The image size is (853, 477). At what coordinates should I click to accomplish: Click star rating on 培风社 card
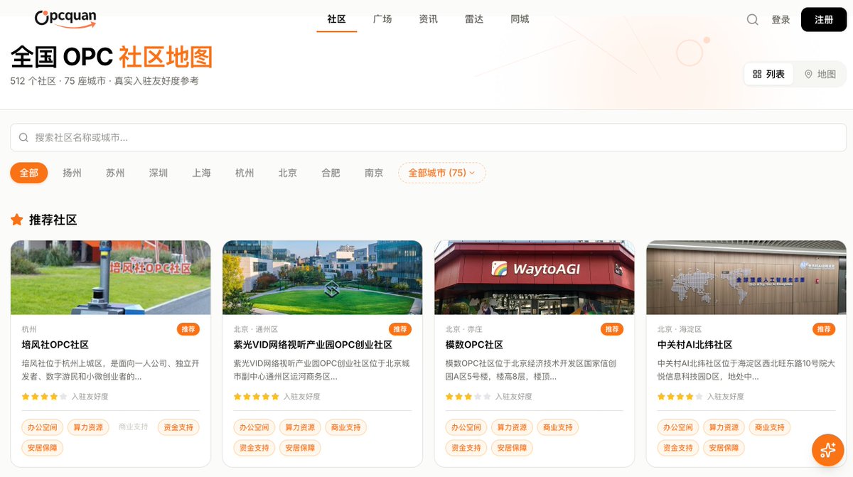[45, 397]
